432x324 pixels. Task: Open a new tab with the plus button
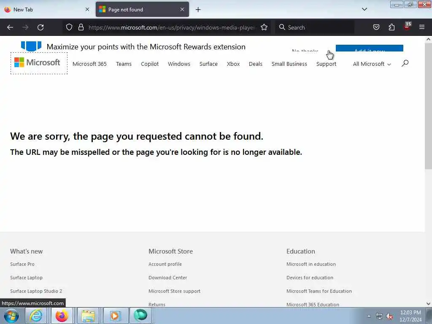click(198, 10)
